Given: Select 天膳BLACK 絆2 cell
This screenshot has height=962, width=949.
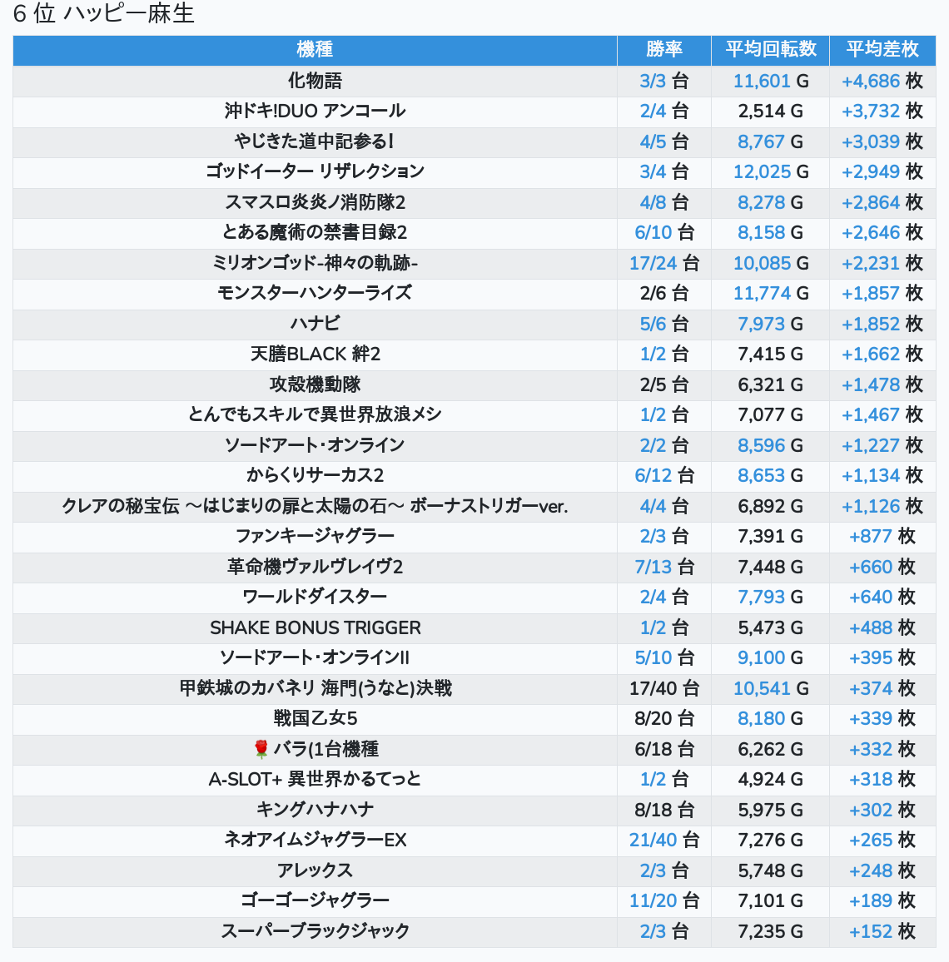Looking at the screenshot, I should (315, 354).
